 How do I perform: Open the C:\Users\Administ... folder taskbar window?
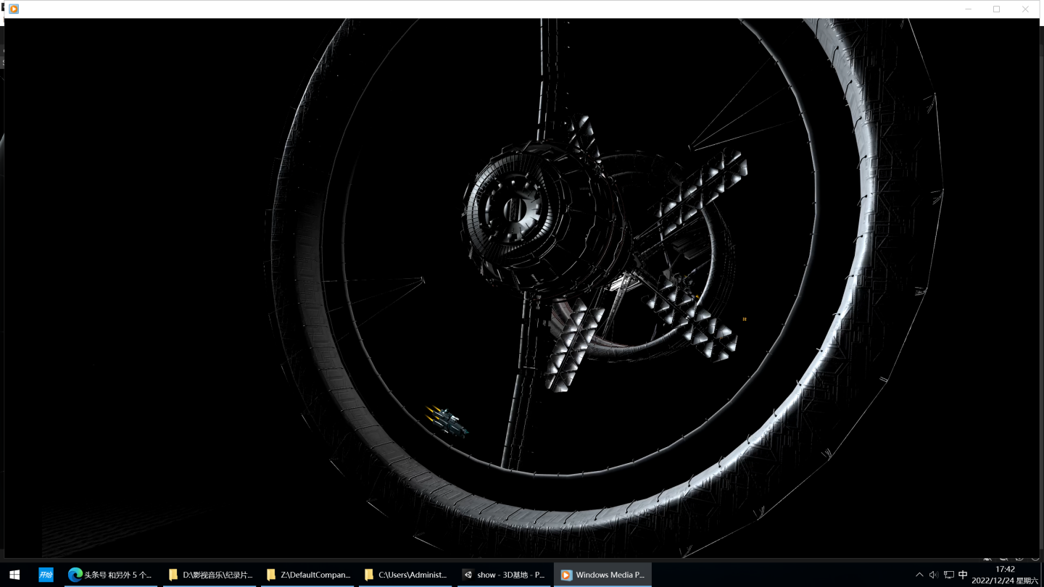click(x=405, y=575)
